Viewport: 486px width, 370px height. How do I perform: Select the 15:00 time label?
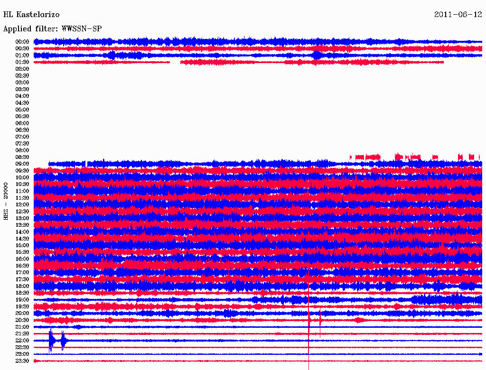[x=22, y=245]
